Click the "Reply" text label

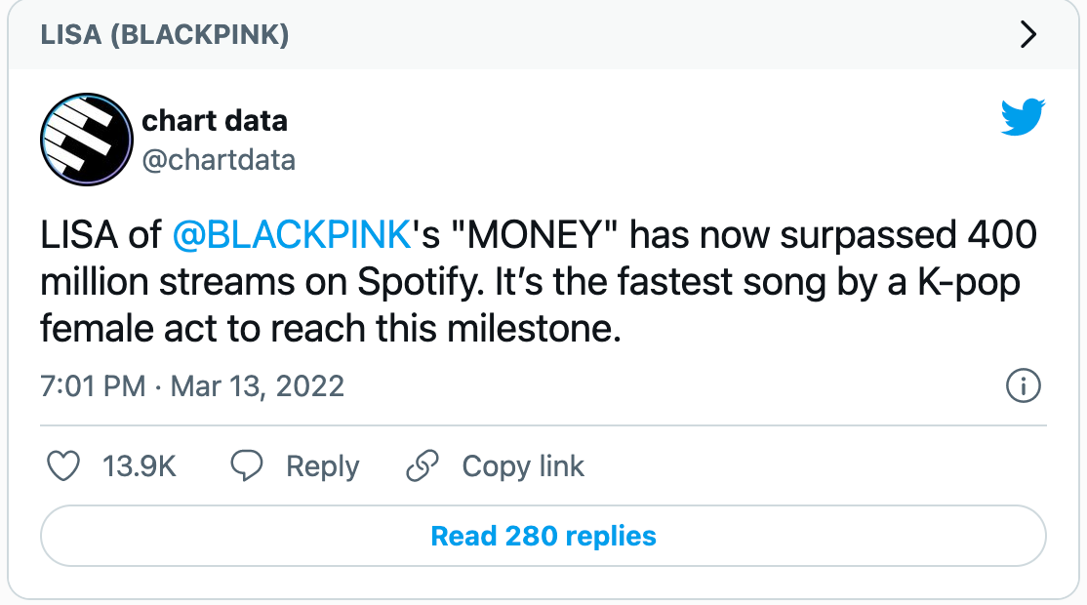[x=323, y=466]
